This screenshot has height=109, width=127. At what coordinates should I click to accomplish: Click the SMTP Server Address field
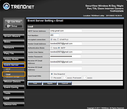[66, 31]
